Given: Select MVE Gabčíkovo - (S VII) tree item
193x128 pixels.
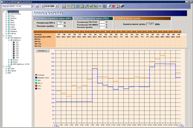Looking at the screenshot, I should [x=21, y=64].
